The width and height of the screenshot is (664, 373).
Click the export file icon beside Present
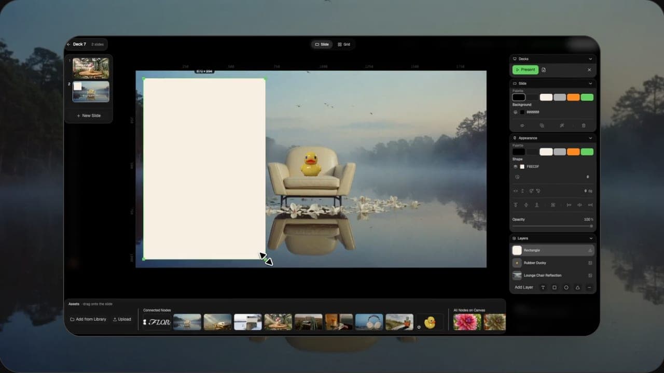pos(544,70)
